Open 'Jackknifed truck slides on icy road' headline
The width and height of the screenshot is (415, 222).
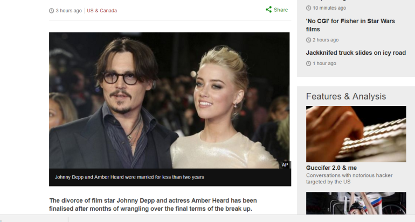356,53
